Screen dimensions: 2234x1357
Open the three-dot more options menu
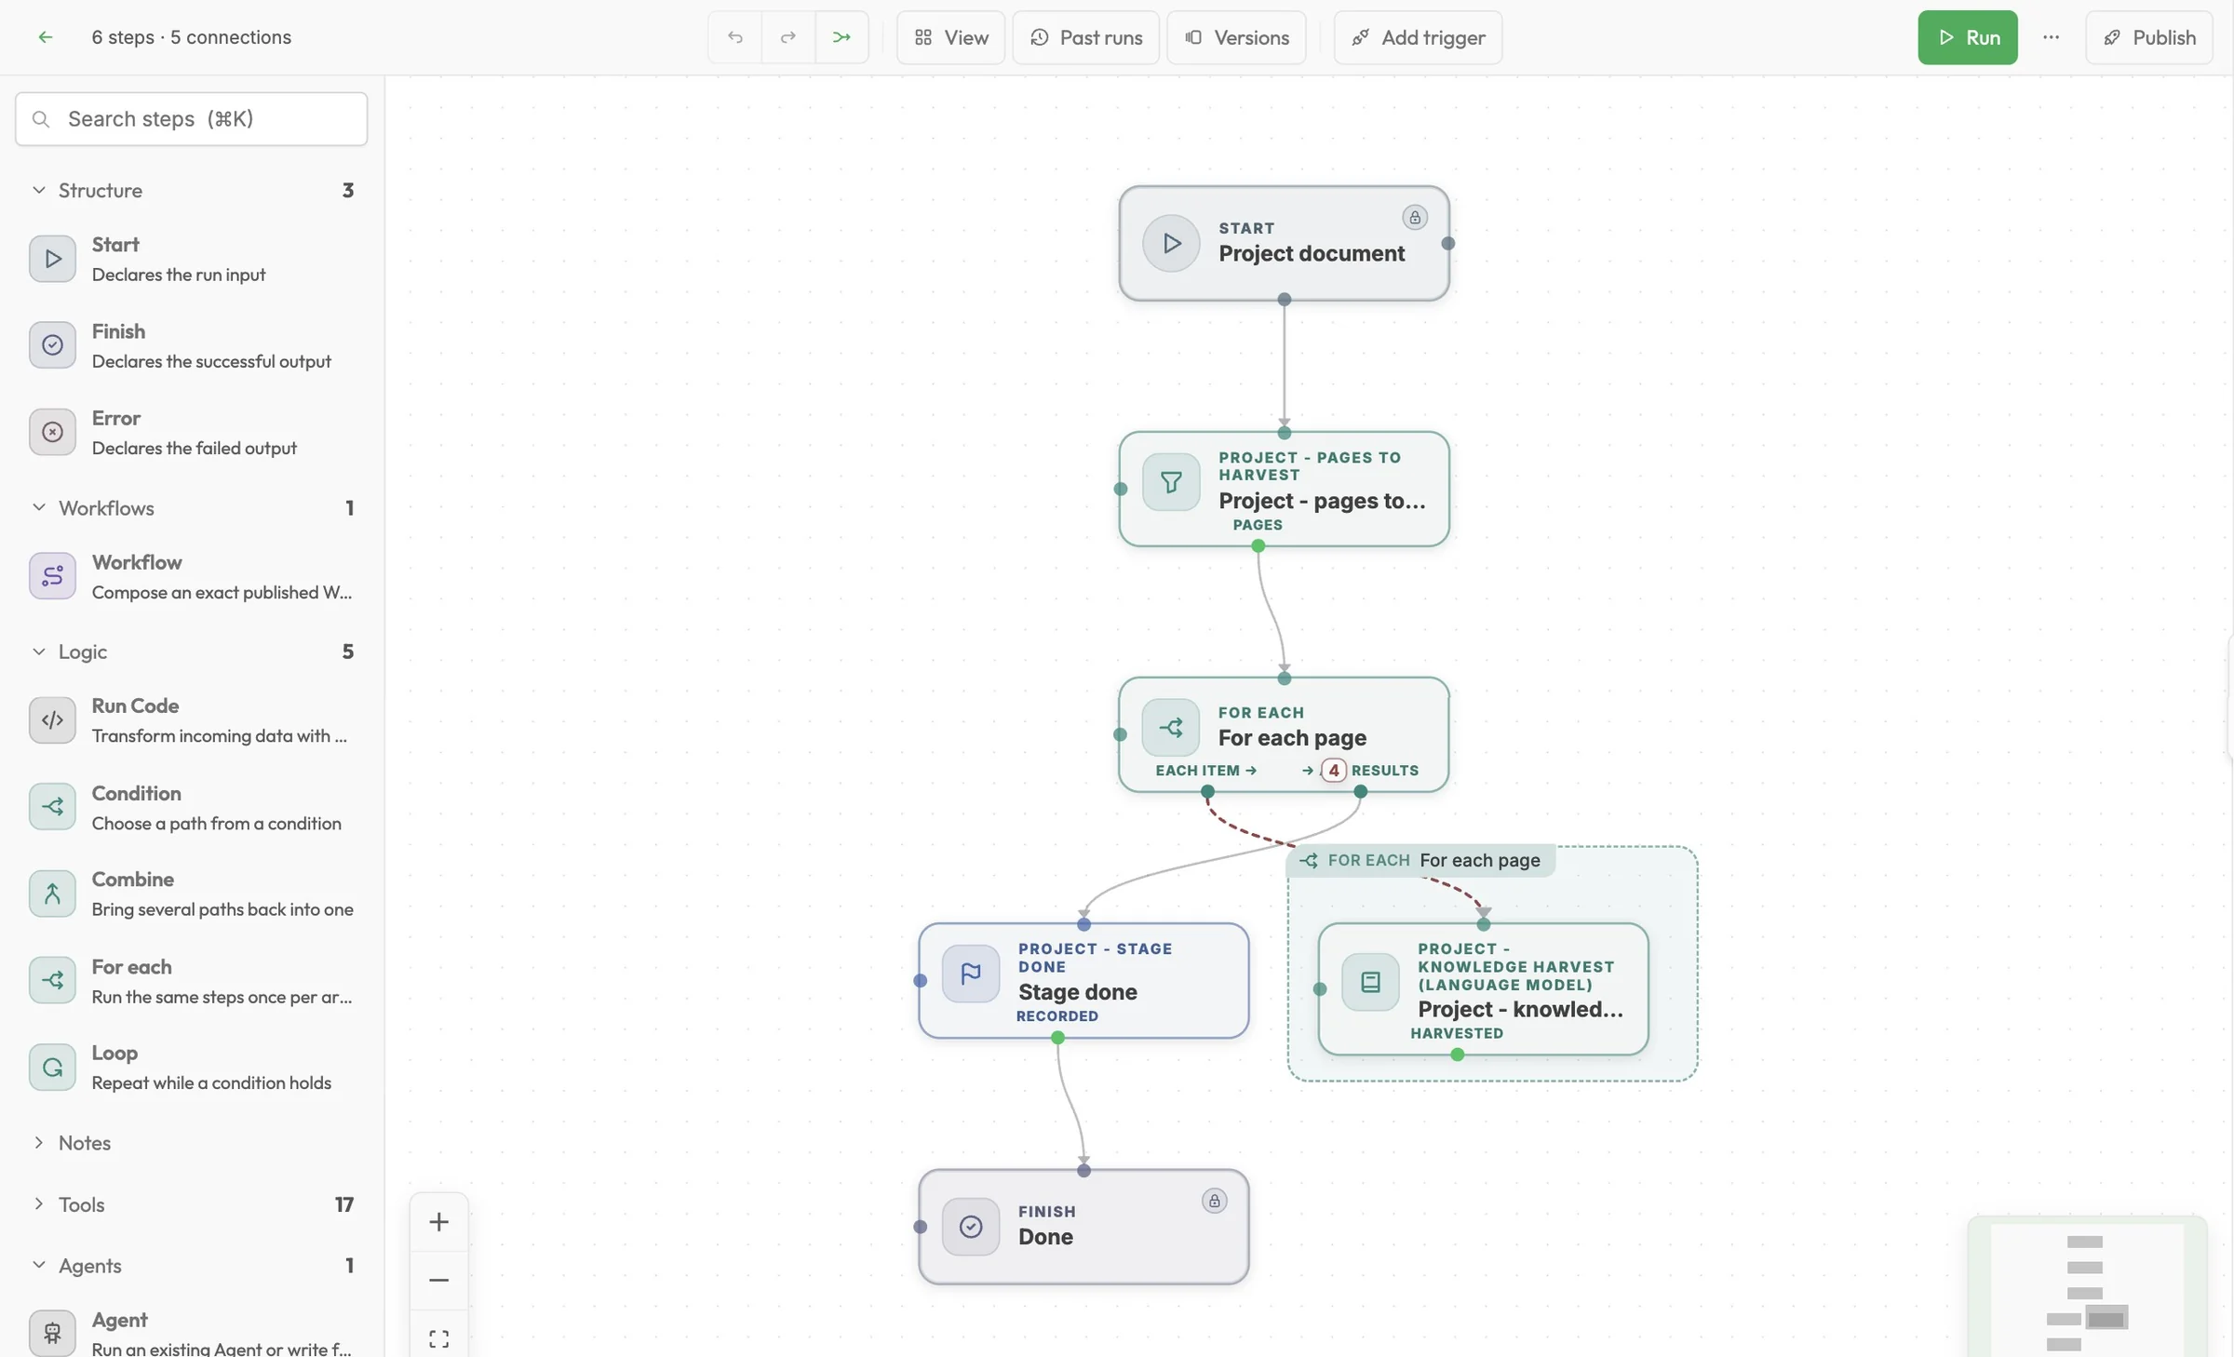pos(2051,37)
